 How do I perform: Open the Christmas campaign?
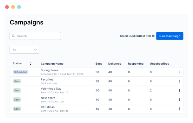48,107
